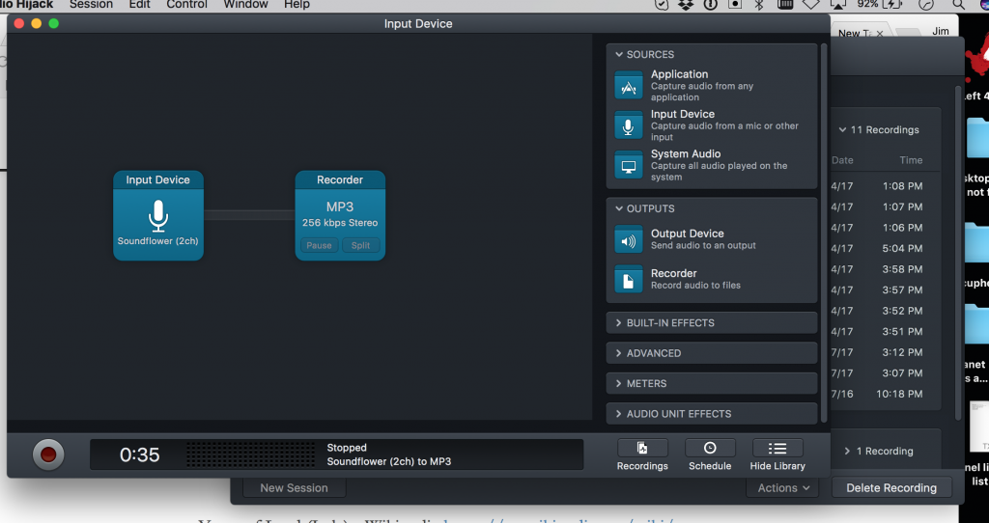This screenshot has width=989, height=523.
Task: Open the Edit menu
Action: coord(139,5)
